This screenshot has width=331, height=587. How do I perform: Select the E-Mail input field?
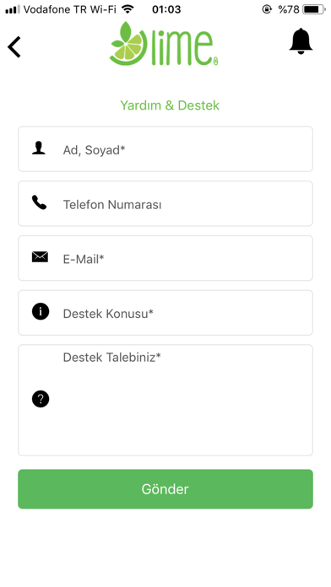[165, 258]
